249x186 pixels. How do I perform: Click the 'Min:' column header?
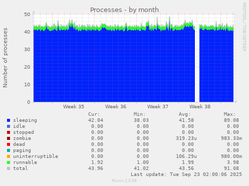139,114
